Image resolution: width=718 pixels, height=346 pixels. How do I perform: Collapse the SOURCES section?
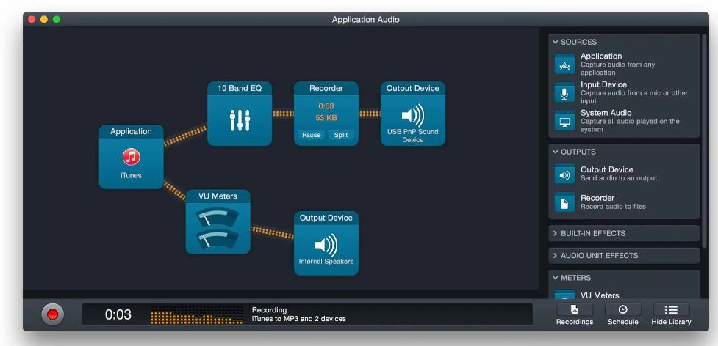tap(556, 42)
